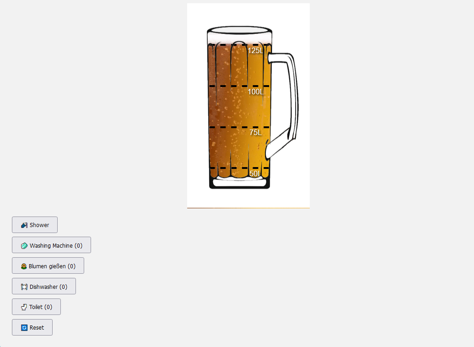Click the Shower button
The width and height of the screenshot is (474, 347).
[x=35, y=225]
